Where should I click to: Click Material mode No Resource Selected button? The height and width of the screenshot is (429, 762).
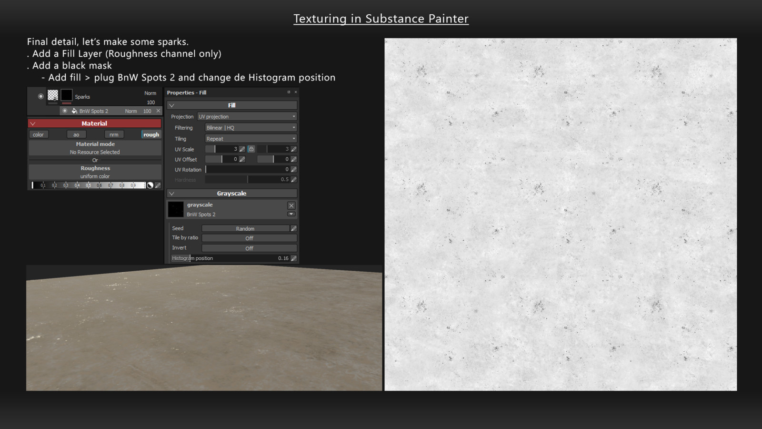95,148
